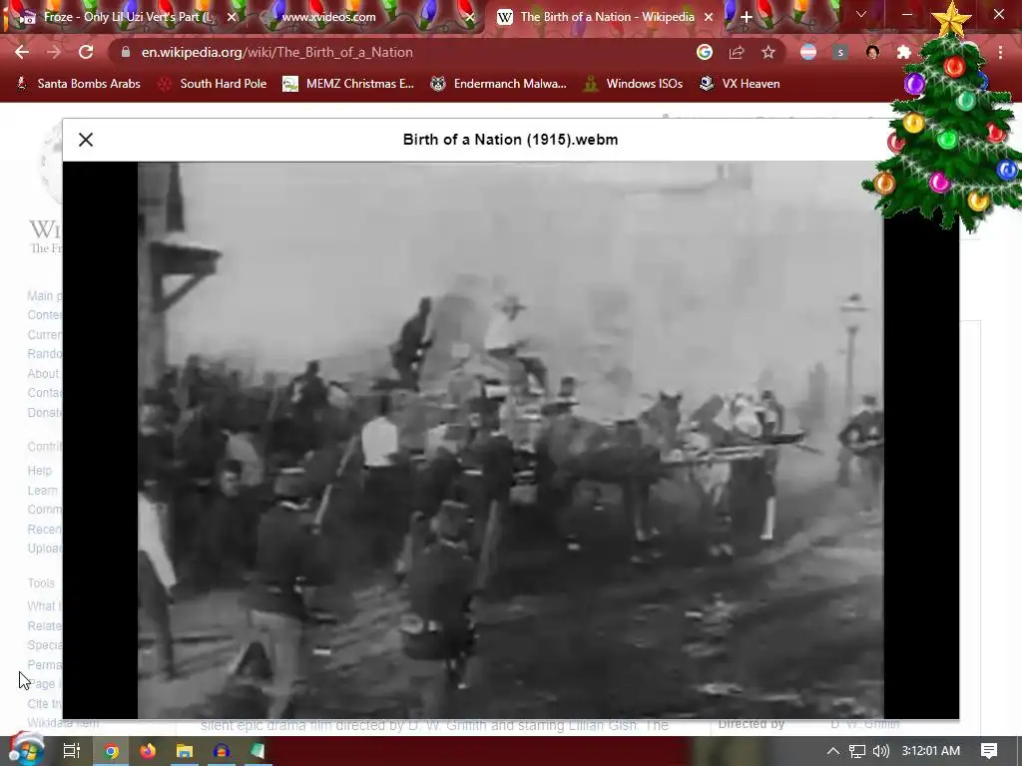Click the volume speaker tray icon
Screen dimensions: 1022x766
880,751
